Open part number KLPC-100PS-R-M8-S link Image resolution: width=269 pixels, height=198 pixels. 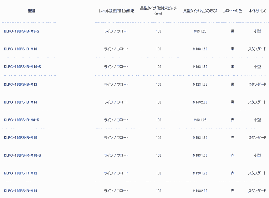point(22,120)
